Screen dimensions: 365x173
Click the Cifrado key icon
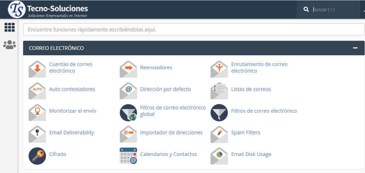(37, 156)
